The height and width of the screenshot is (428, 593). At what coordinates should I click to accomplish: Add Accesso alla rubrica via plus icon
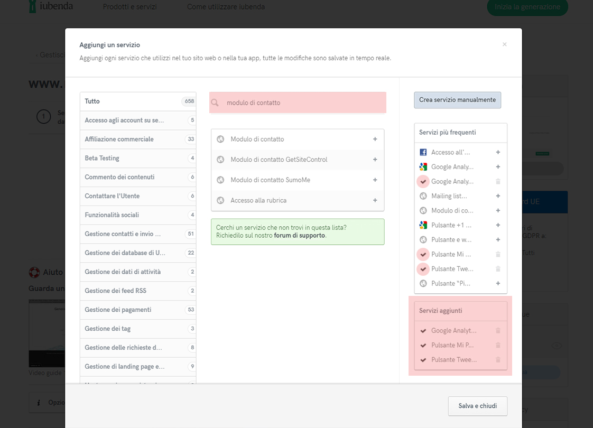pyautogui.click(x=375, y=200)
